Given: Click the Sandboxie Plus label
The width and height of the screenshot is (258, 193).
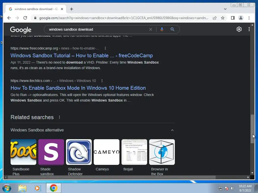Looking at the screenshot, I should (21, 171).
